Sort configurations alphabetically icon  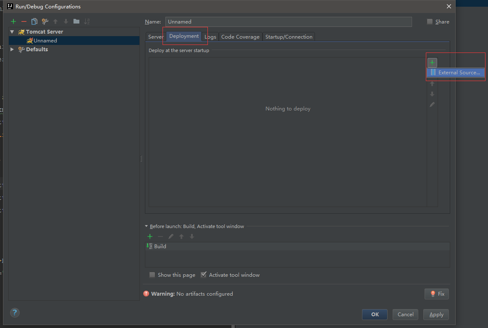coord(87,21)
